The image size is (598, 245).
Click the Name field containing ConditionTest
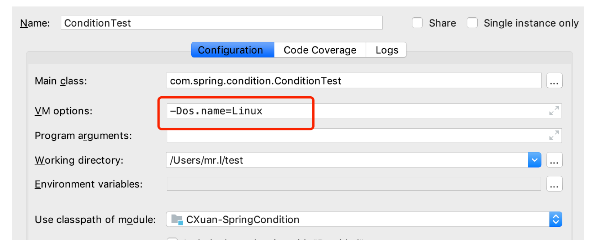pyautogui.click(x=221, y=23)
